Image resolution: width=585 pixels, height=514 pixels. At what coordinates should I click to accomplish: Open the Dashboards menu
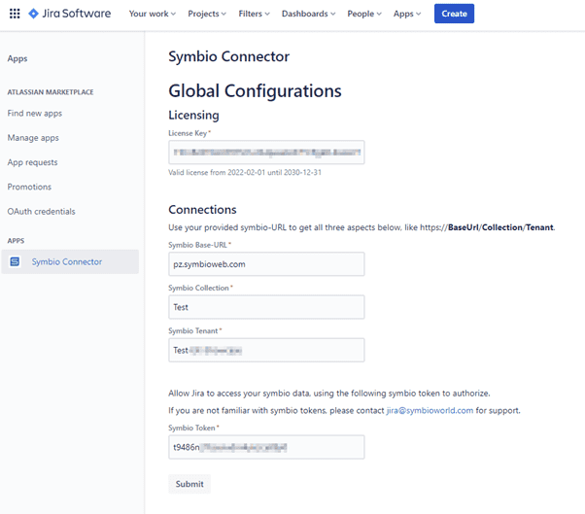tap(309, 14)
